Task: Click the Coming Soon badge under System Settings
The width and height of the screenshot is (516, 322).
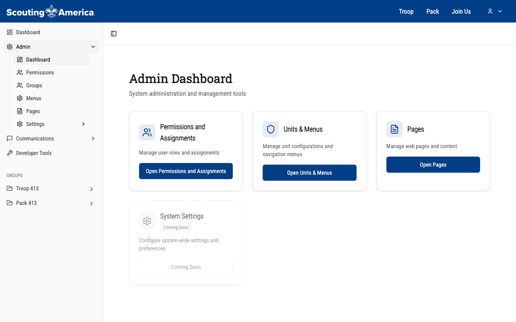Action: [x=176, y=227]
